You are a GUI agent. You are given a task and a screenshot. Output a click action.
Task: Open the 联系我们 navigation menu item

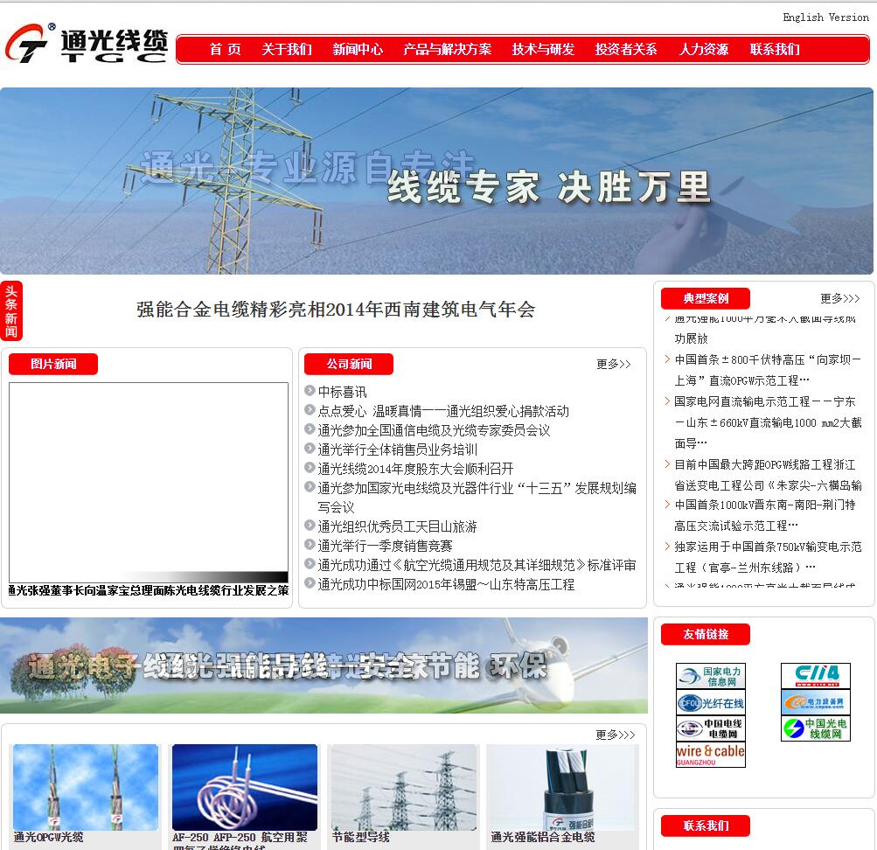pos(775,49)
